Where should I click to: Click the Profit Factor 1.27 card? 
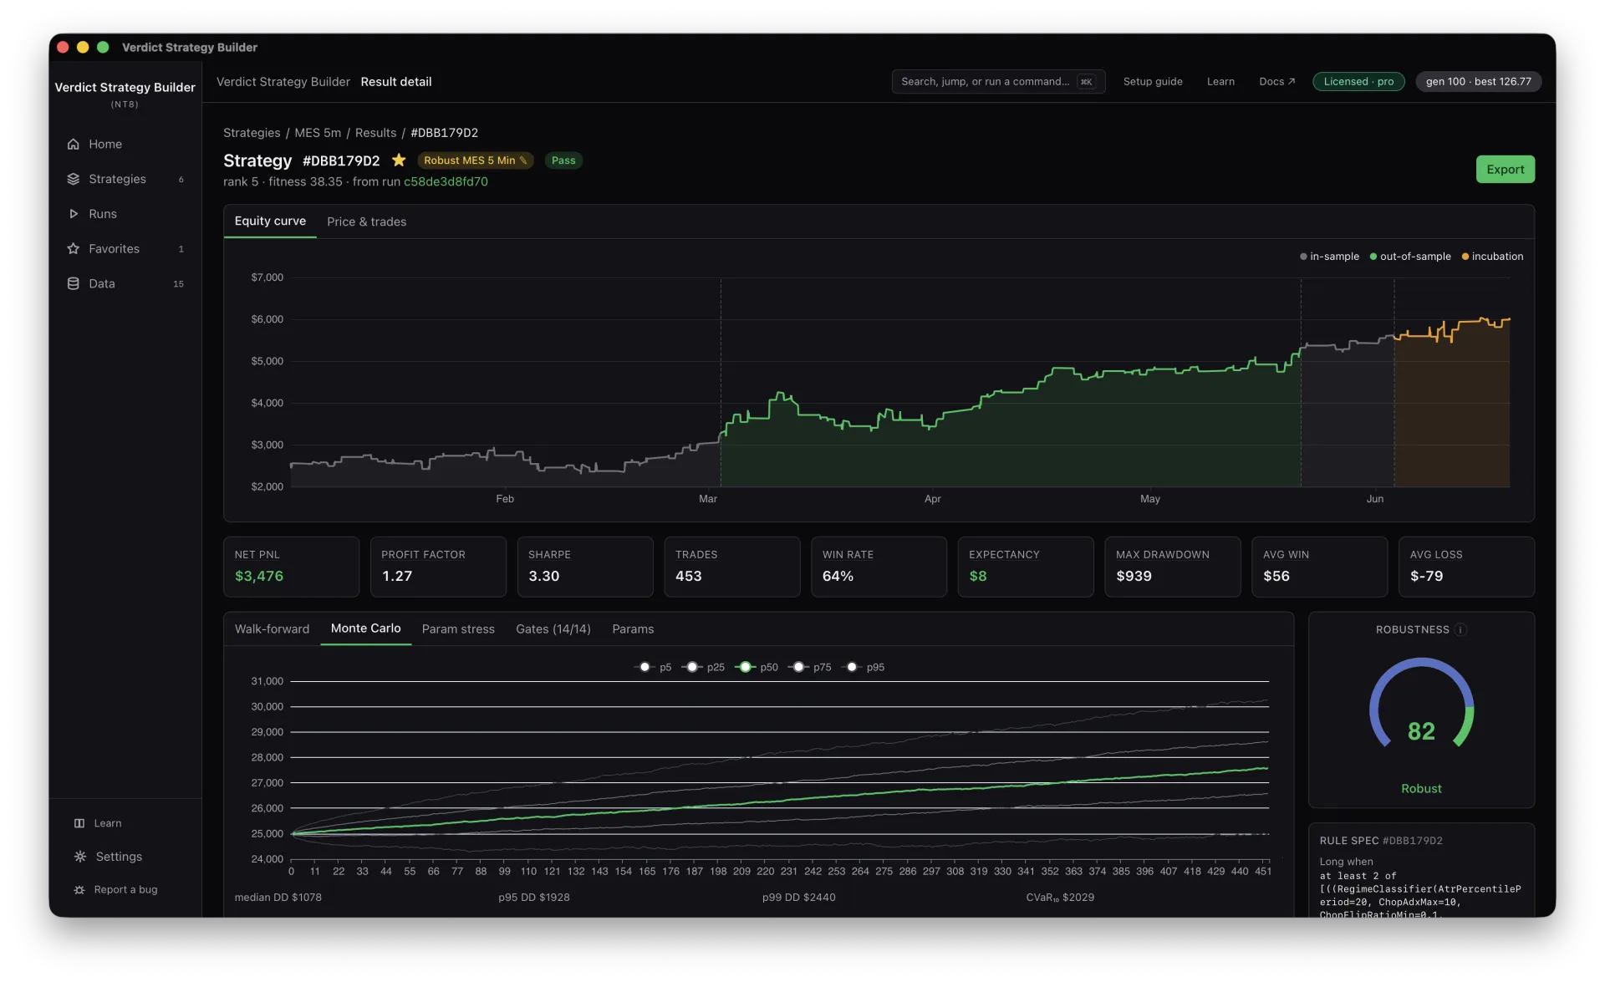[x=438, y=567]
